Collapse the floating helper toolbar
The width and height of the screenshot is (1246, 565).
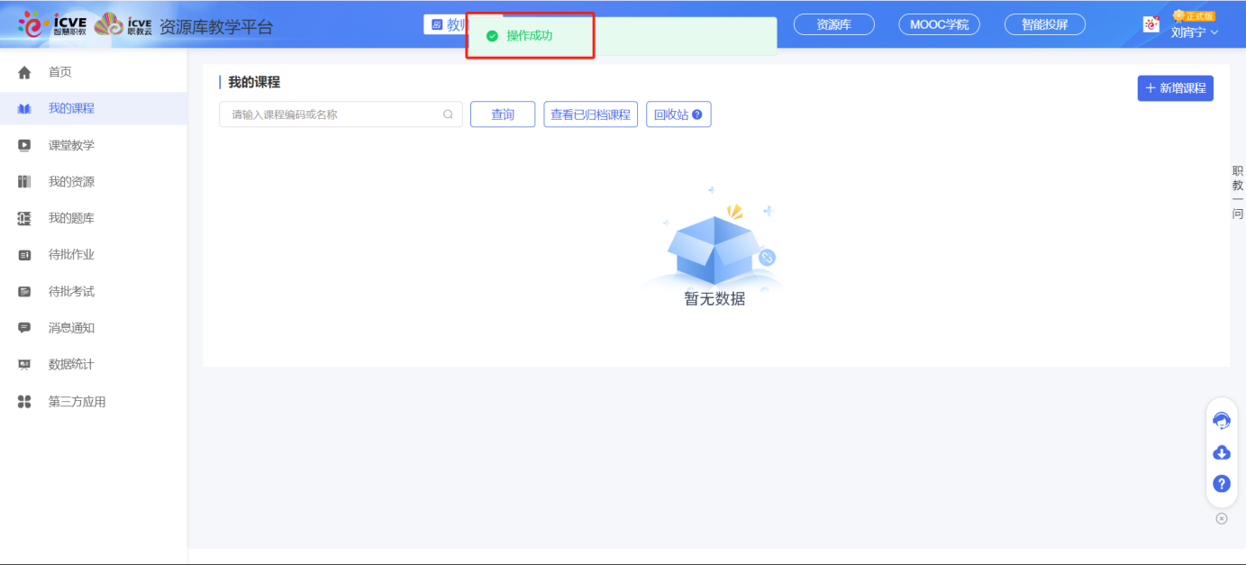point(1221,518)
